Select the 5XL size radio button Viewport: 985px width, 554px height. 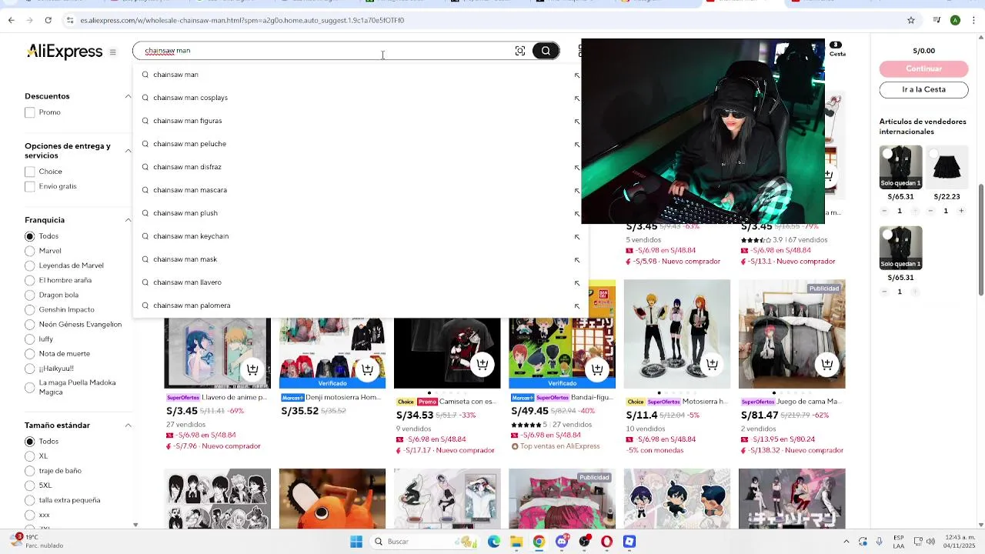click(29, 486)
